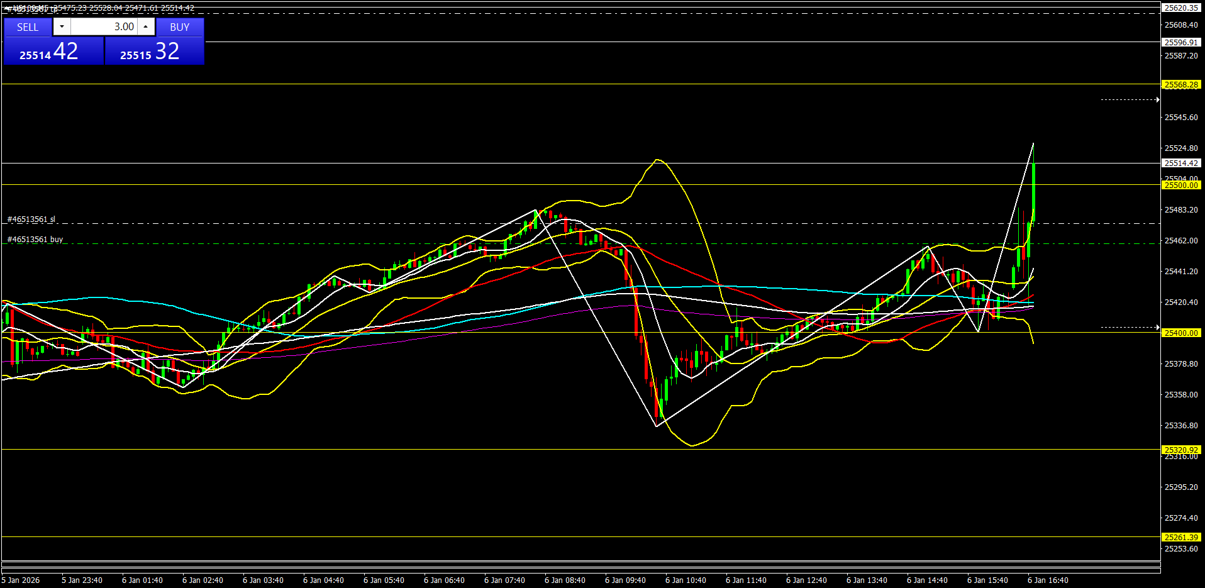This screenshot has width=1205, height=588.
Task: Click the white 25596.91 price tag
Action: 1180,42
